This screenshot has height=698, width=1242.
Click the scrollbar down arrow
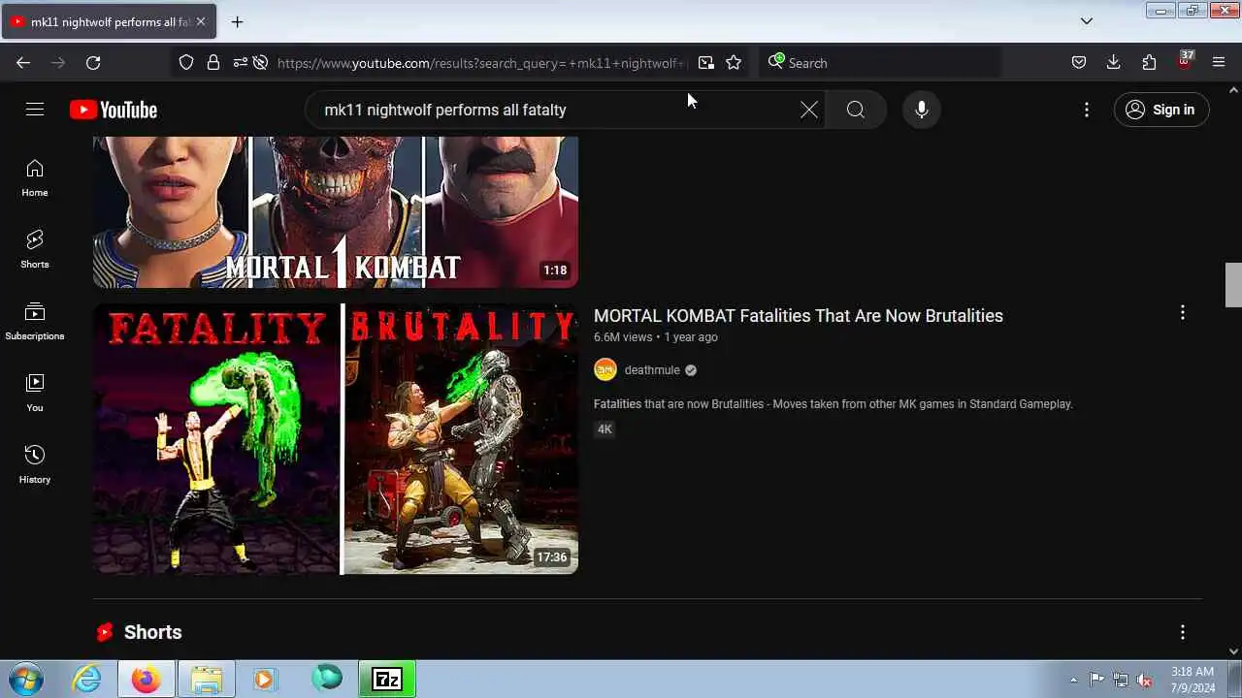[x=1233, y=651]
